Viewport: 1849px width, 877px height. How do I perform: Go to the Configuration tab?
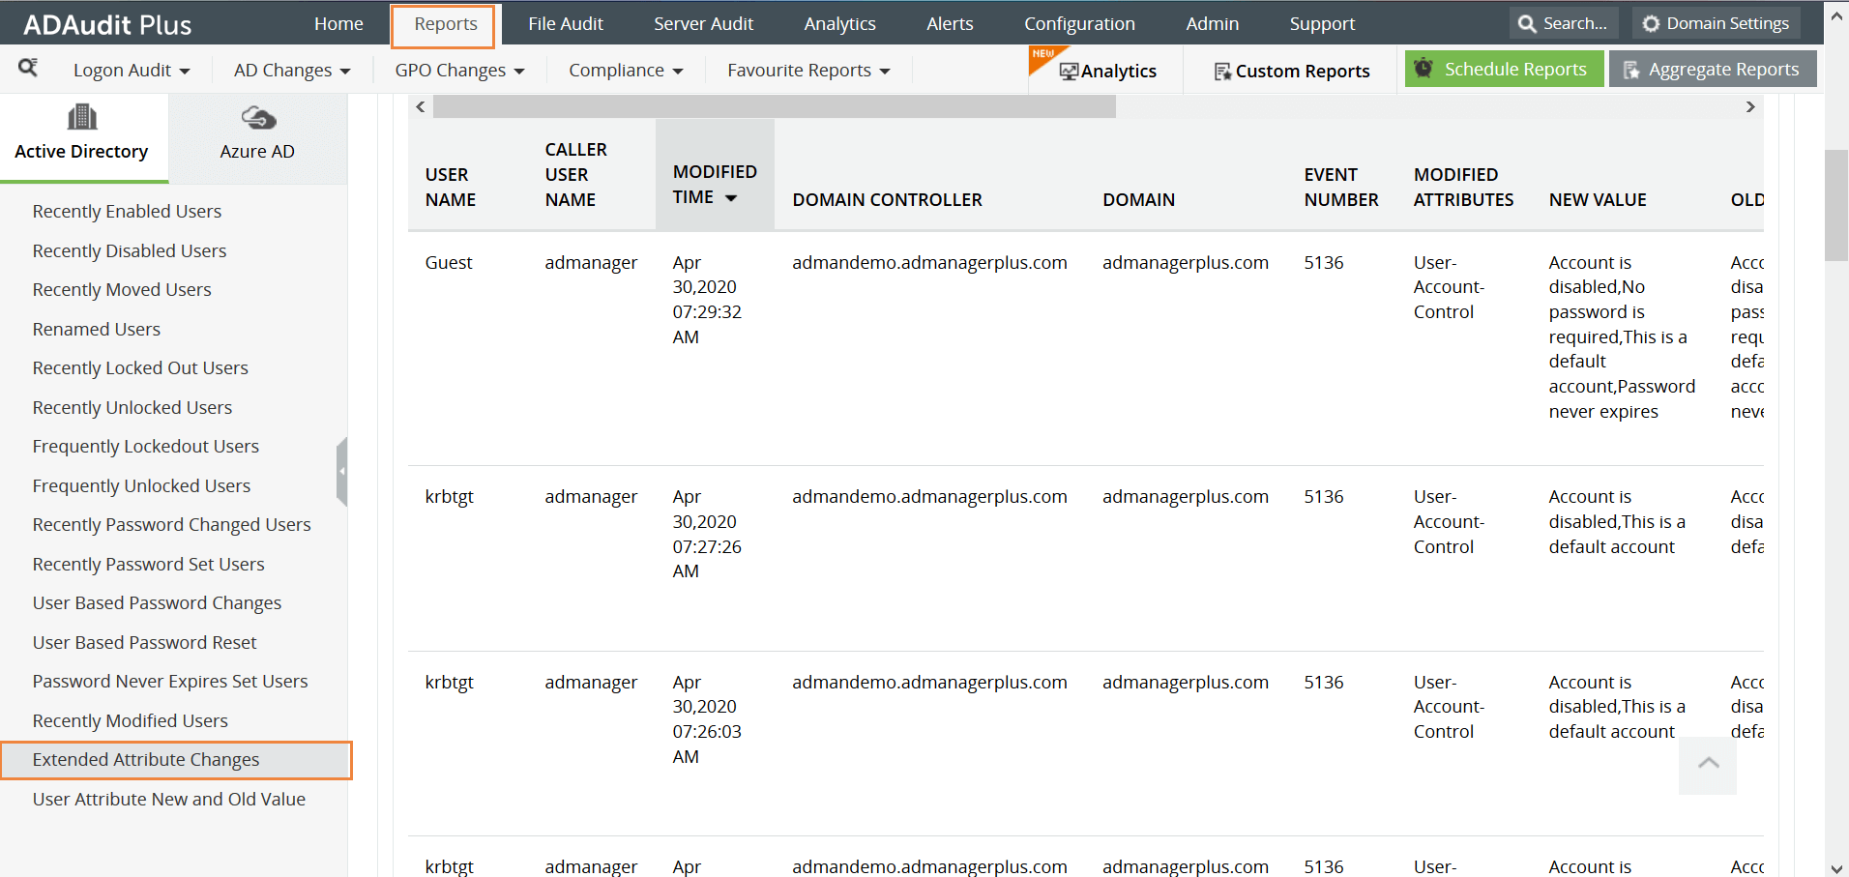(1079, 23)
